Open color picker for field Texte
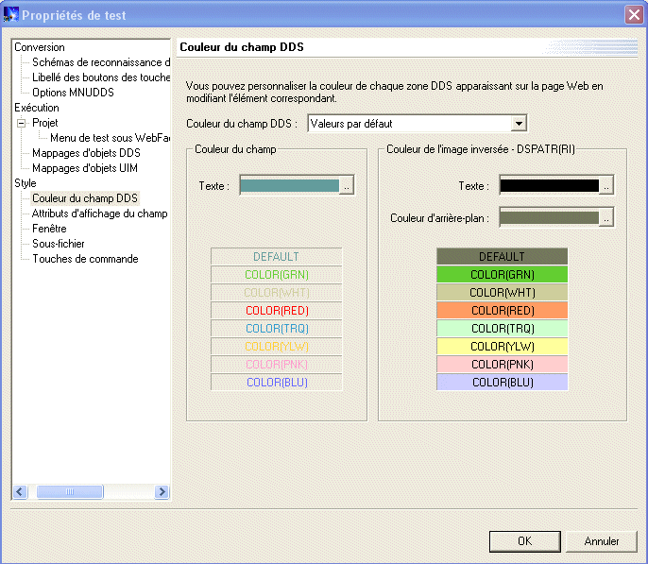Image resolution: width=648 pixels, height=564 pixels. tap(347, 185)
